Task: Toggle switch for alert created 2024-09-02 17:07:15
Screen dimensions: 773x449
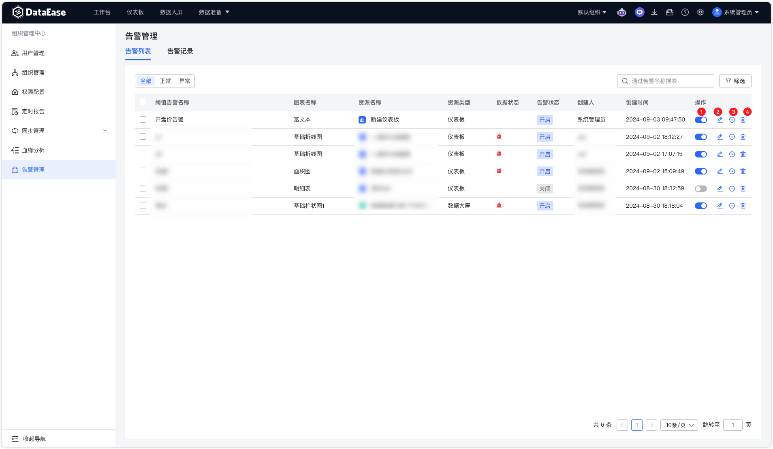Action: [701, 154]
